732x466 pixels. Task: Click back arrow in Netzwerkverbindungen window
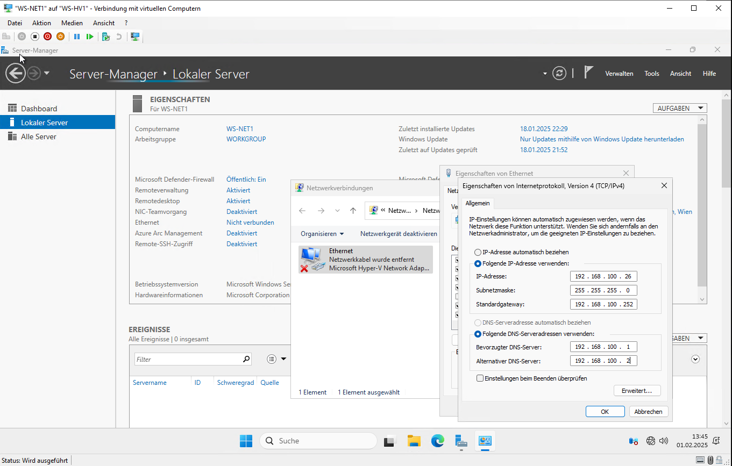(x=302, y=211)
